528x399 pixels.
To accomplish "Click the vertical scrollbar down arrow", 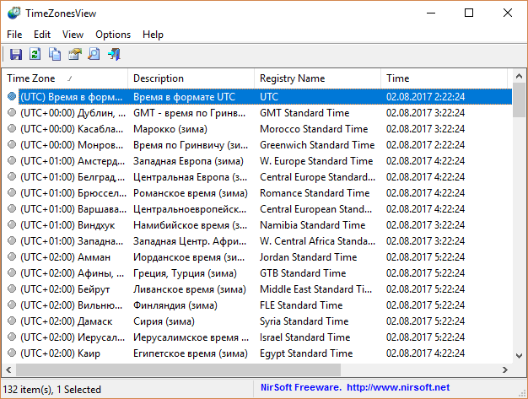I will (519, 356).
